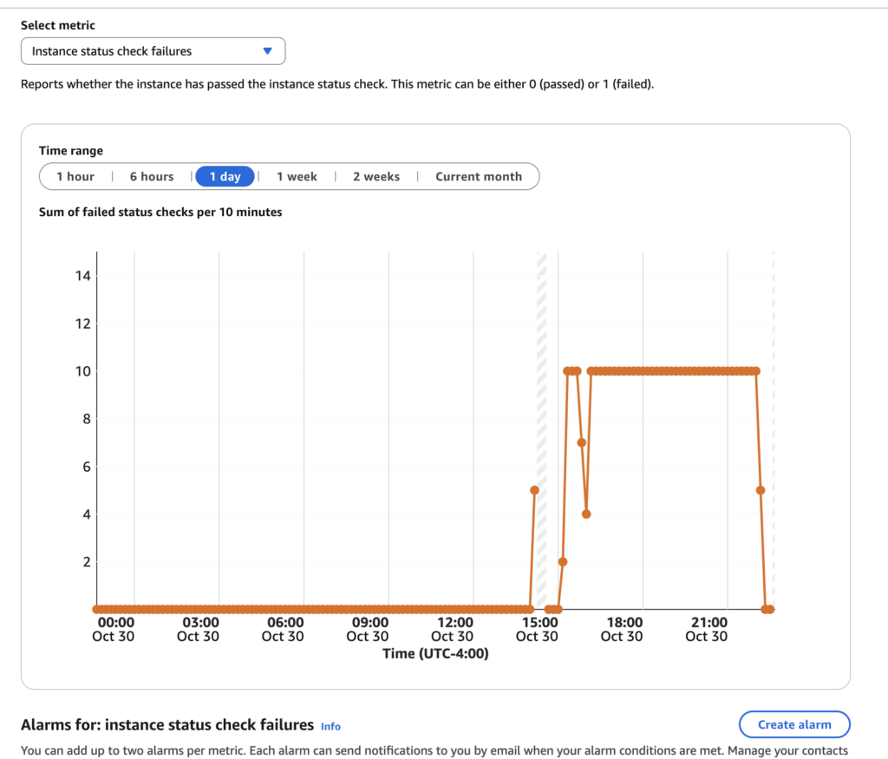This screenshot has height=759, width=888.
Task: Select the 1 hour time range
Action: (x=75, y=176)
